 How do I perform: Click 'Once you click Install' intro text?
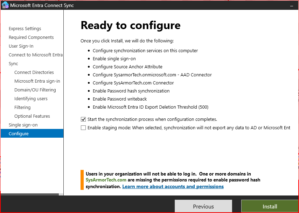[127, 41]
